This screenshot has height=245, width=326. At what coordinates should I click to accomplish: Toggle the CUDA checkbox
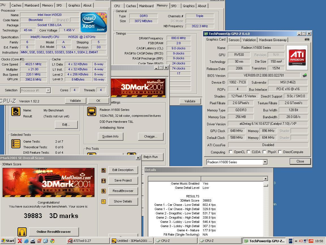(x=248, y=152)
